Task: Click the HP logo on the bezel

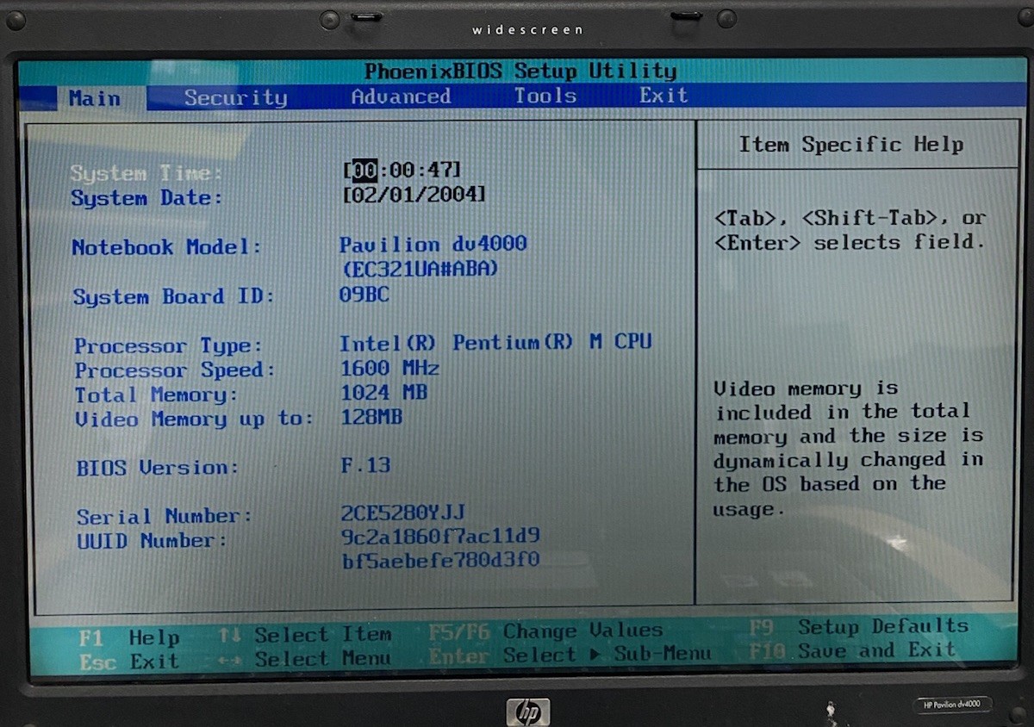Action: click(527, 711)
